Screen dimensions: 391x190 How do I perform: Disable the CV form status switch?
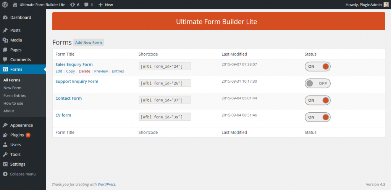coord(317,117)
